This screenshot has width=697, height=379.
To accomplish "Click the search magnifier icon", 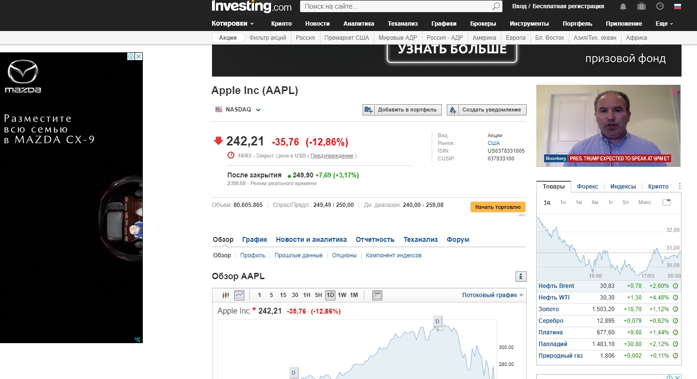I will click(496, 6).
